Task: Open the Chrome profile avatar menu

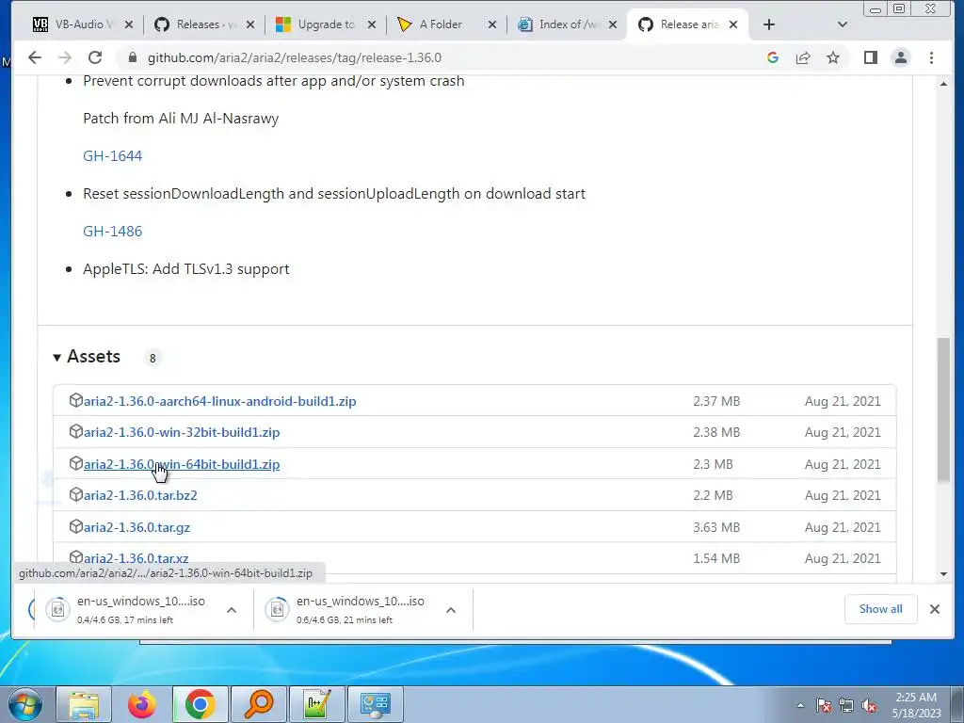Action: click(901, 57)
